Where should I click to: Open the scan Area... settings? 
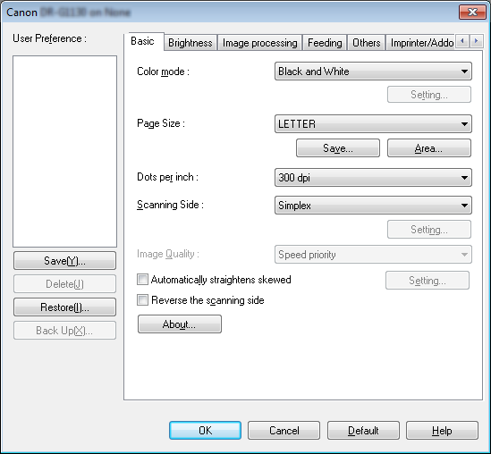point(429,148)
